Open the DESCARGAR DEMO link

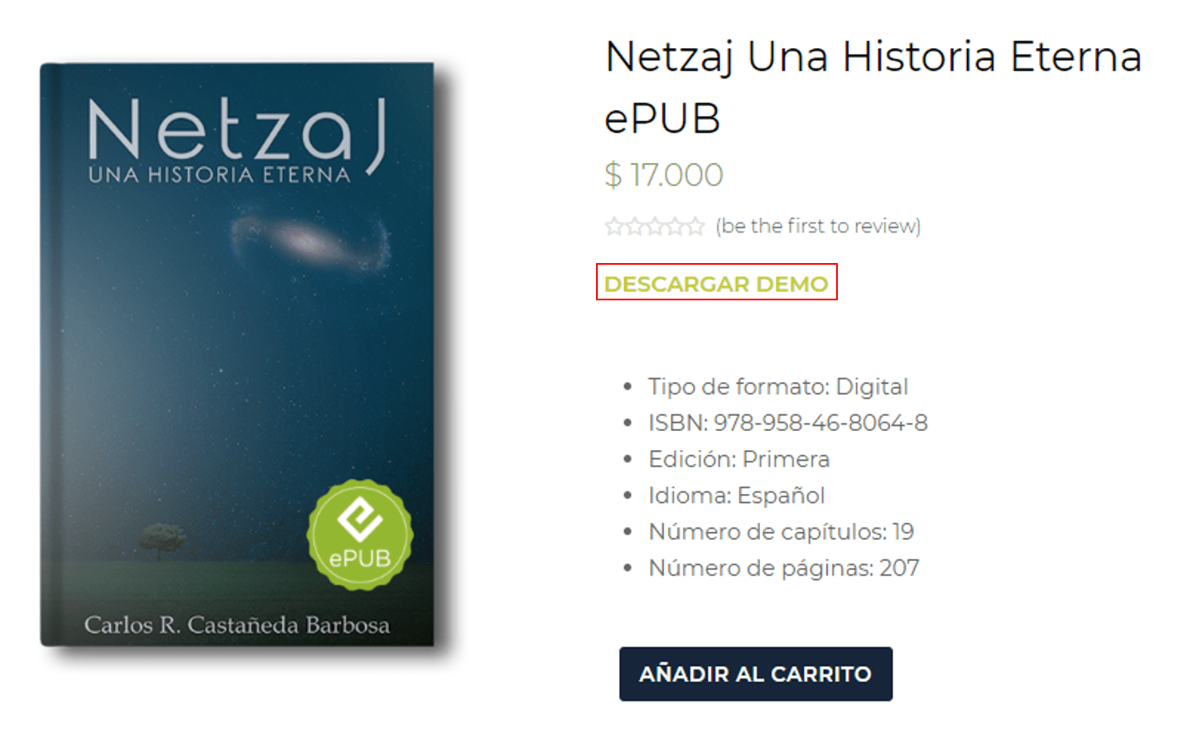click(x=716, y=284)
